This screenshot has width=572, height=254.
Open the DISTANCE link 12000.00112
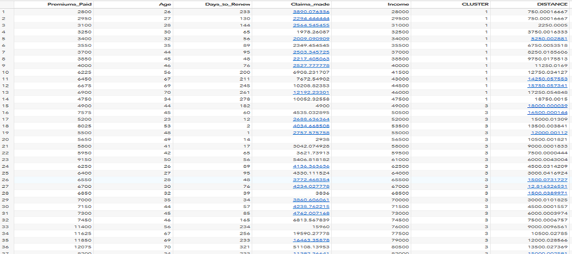pos(550,132)
